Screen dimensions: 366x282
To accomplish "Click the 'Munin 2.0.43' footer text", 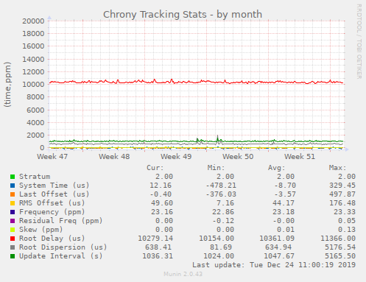I will coord(183,274).
